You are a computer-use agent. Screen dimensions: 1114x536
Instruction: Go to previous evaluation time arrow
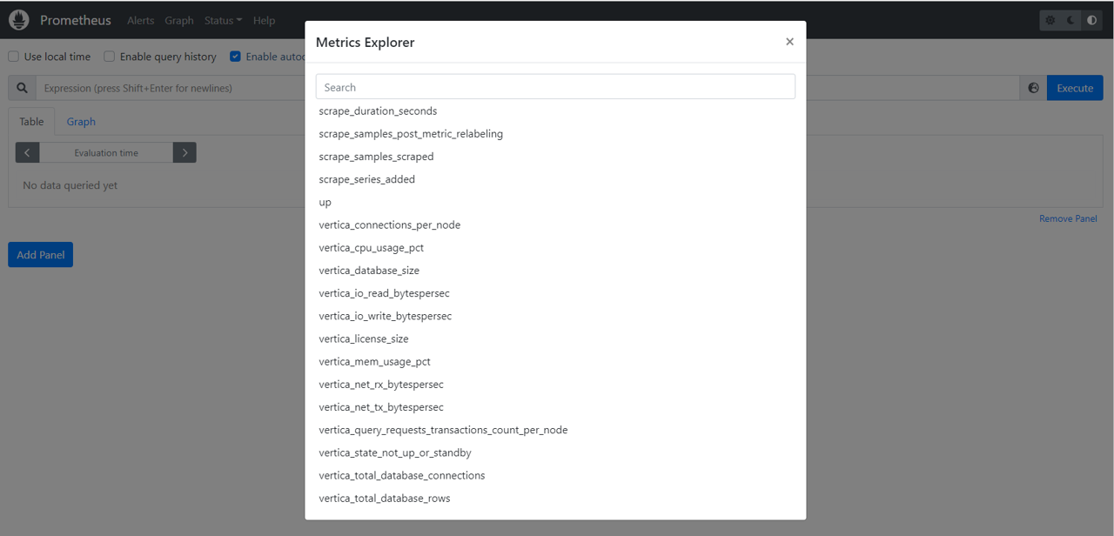(x=28, y=152)
